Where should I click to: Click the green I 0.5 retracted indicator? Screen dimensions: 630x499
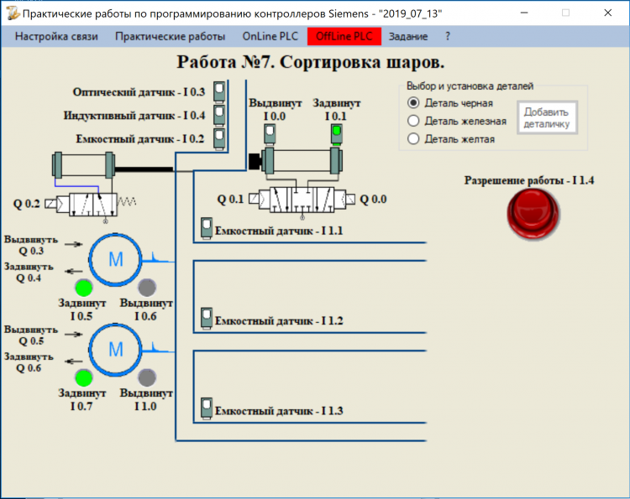click(83, 287)
